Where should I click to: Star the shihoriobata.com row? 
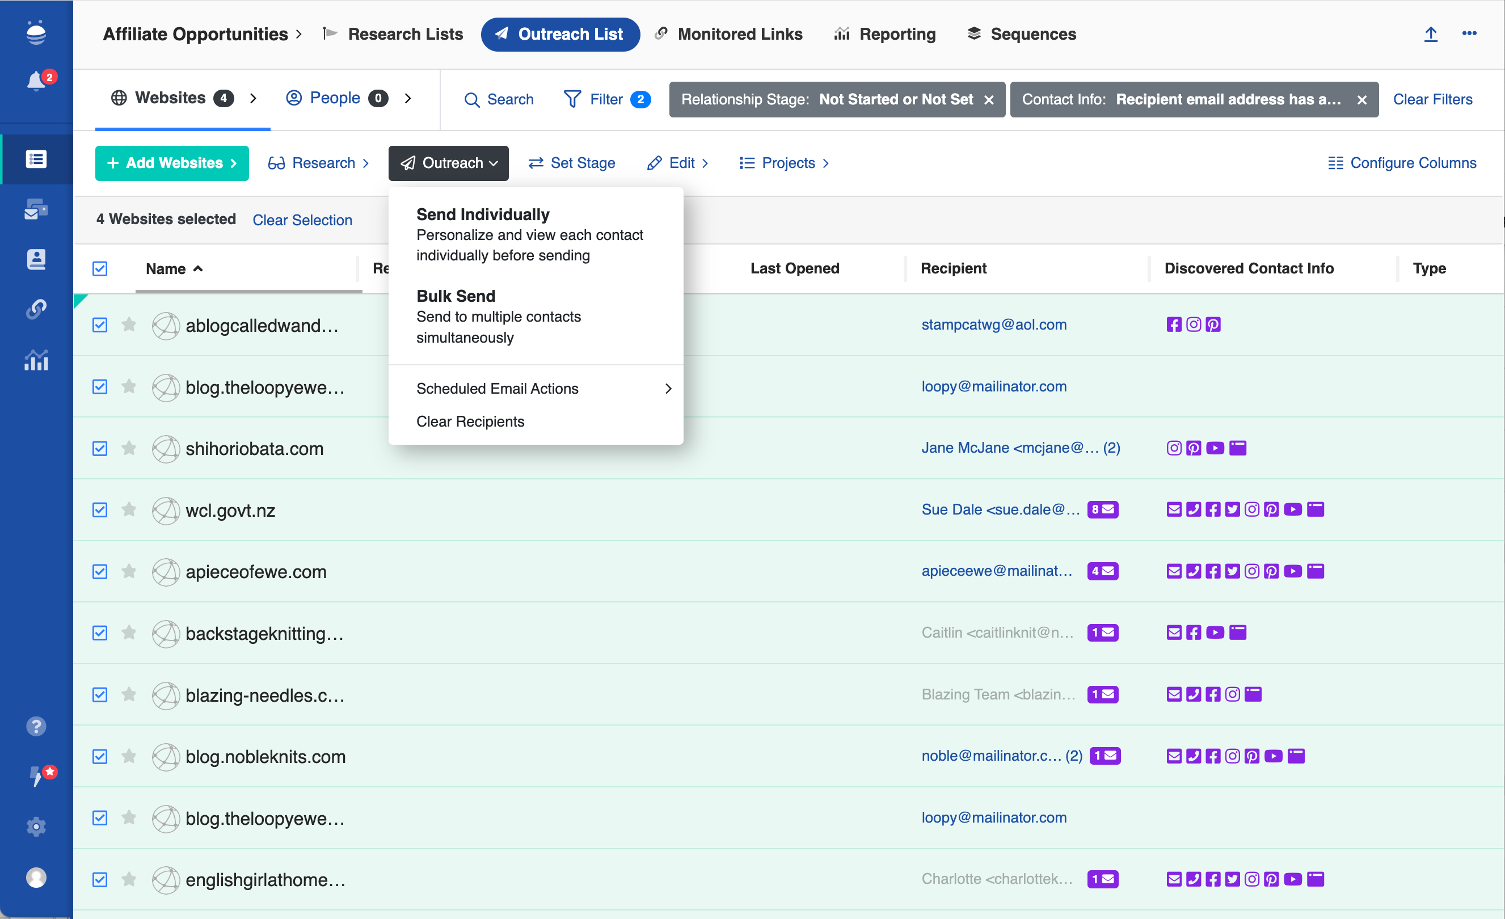[x=129, y=448]
